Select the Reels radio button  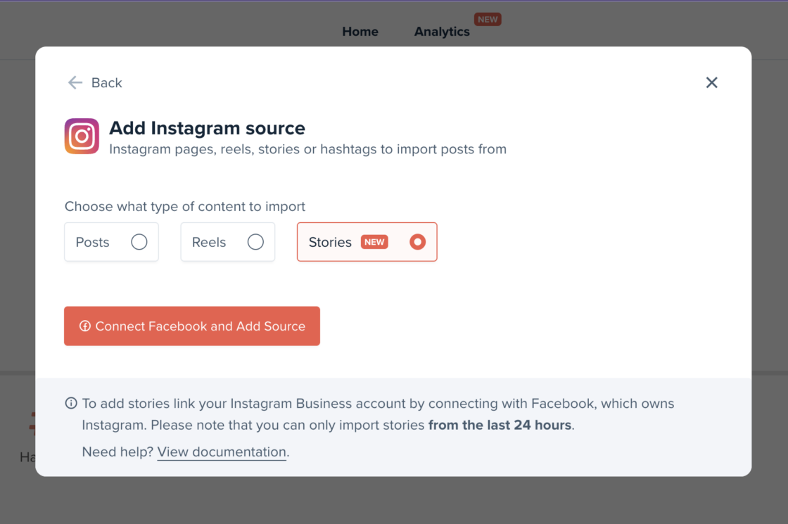[x=256, y=241]
